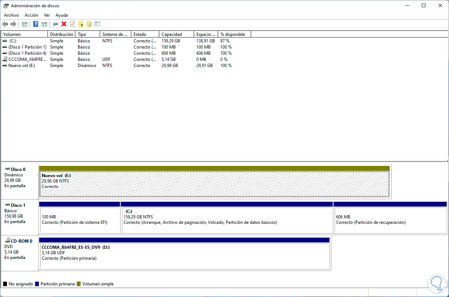Sort by Tipo column header
The width and height of the screenshot is (449, 297).
[87, 34]
